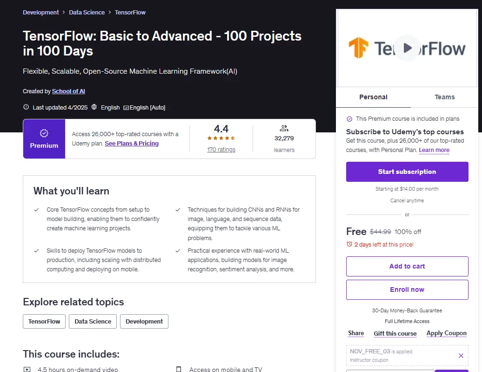The height and width of the screenshot is (372, 482).
Task: Select the Development related topic chip
Action: click(144, 322)
